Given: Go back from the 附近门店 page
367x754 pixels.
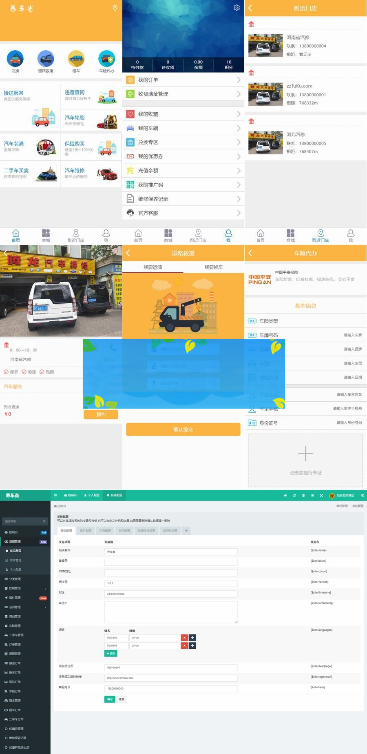Looking at the screenshot, I should (250, 8).
